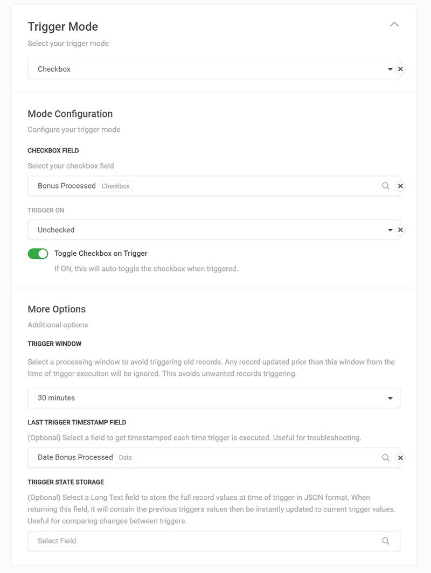Click the Checkbox type badge

point(116,186)
